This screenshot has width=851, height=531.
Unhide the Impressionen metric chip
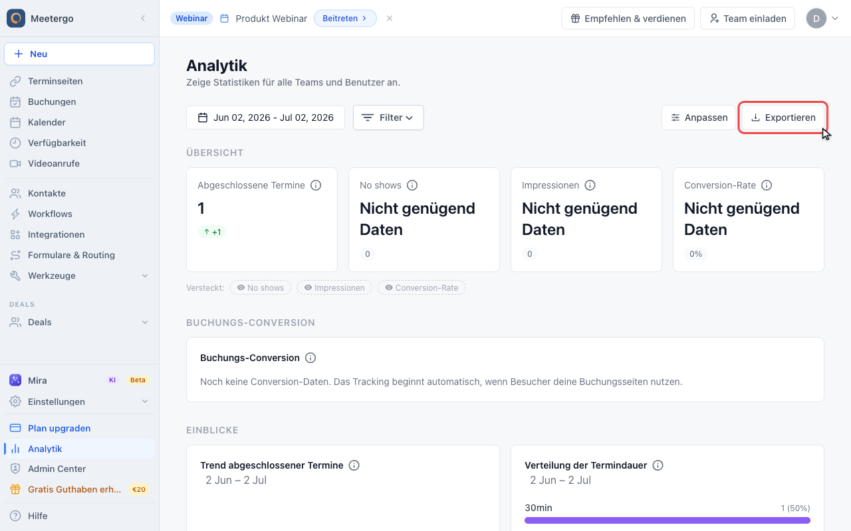(334, 287)
